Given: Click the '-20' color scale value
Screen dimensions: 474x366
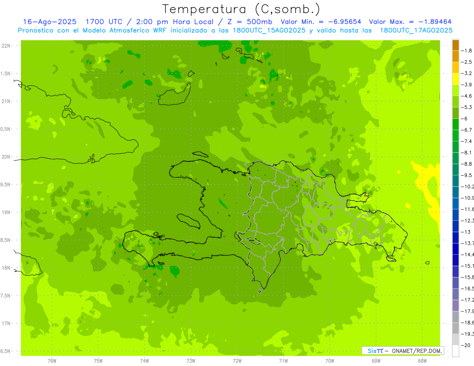Looking at the screenshot, I should coord(466,345).
